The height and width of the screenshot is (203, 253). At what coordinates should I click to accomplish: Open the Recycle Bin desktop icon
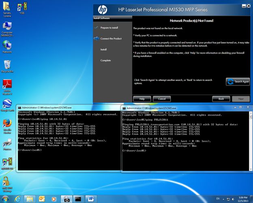click(7, 66)
